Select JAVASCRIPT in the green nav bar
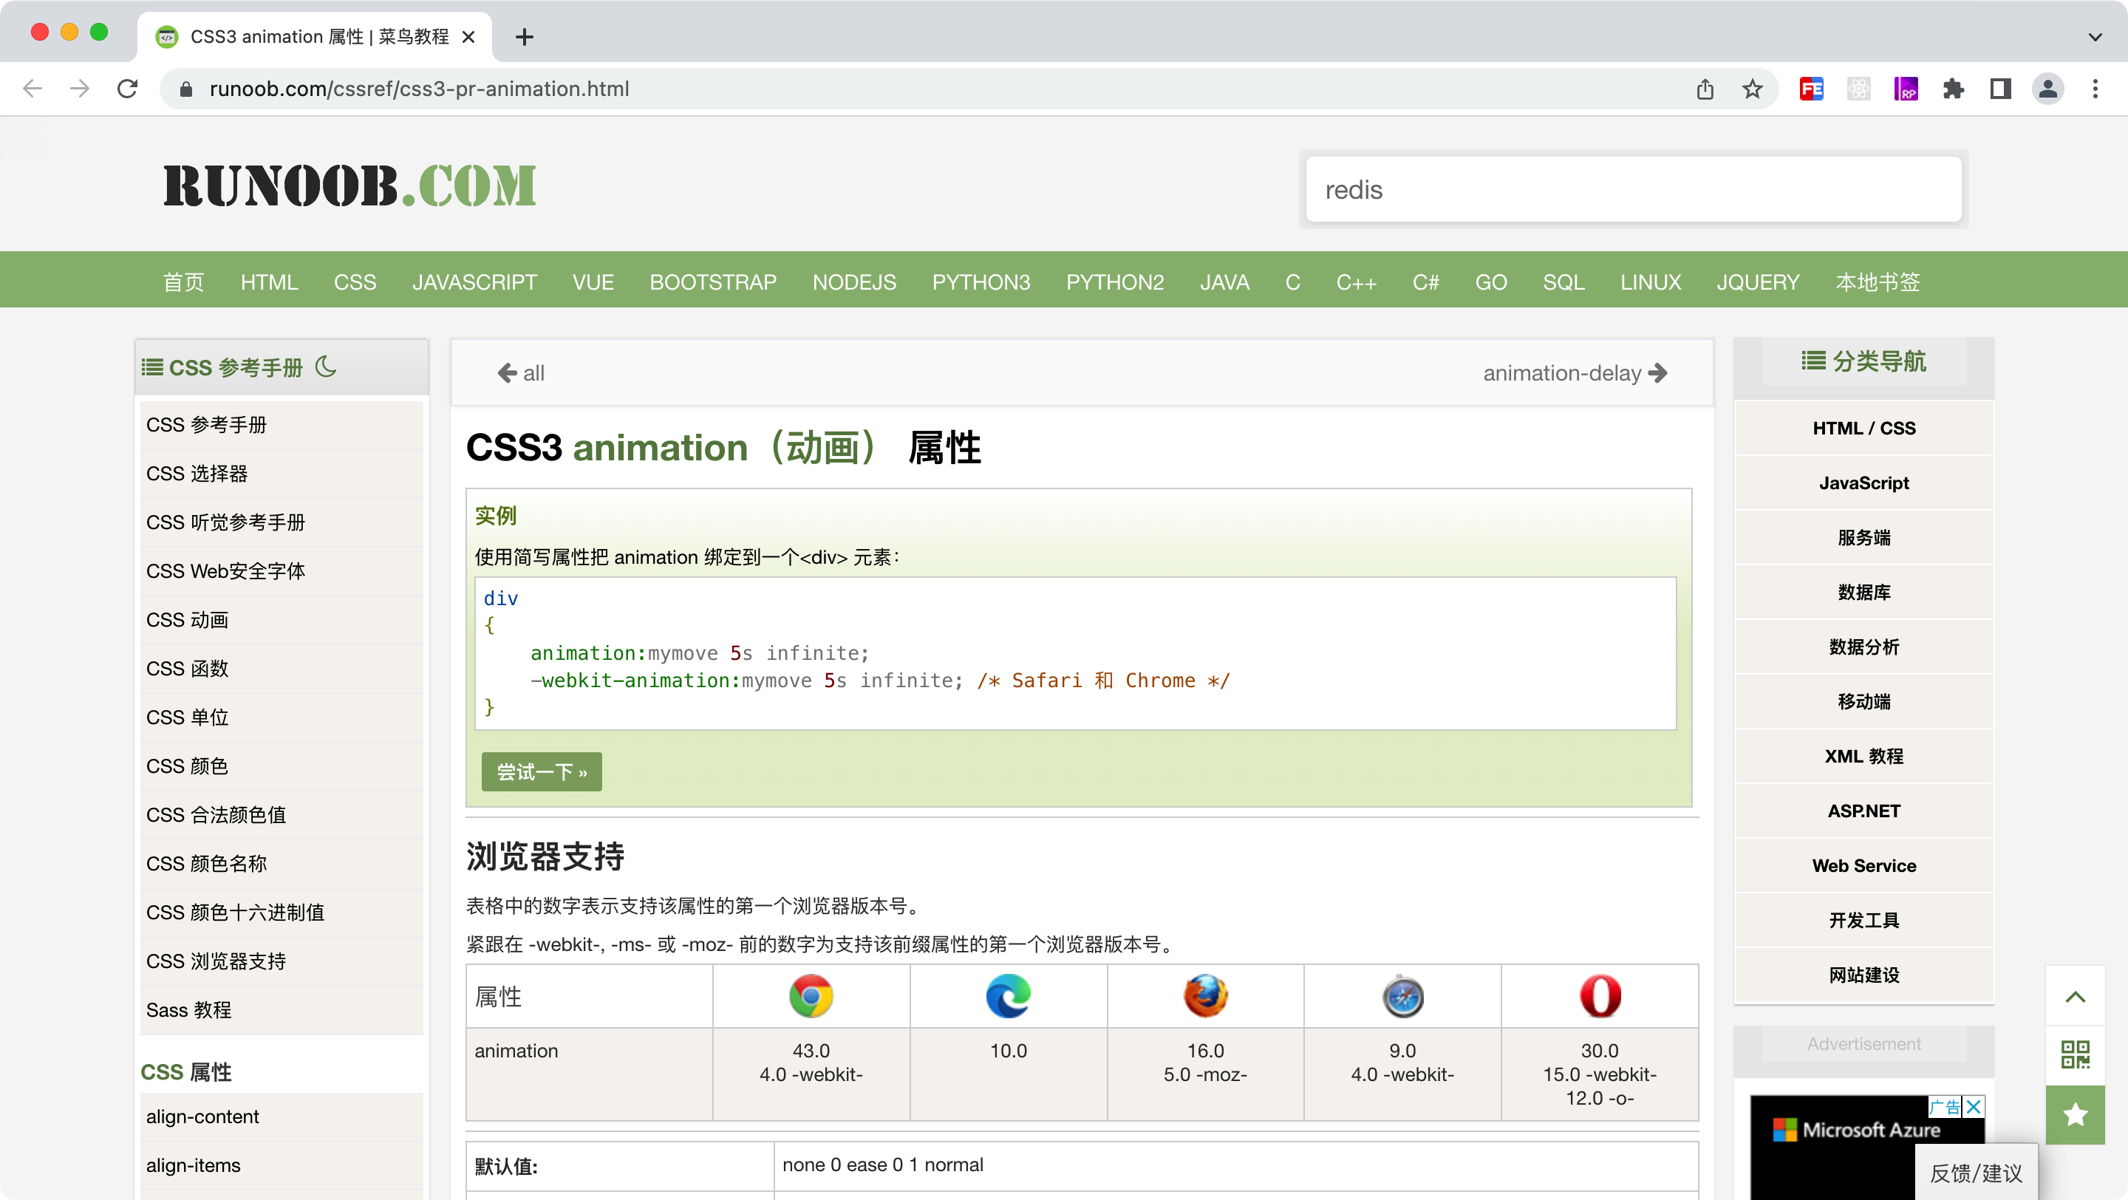 (474, 282)
